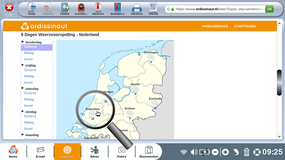285x160 pixels.
Task: Click the trash bin icon
Action: [x=246, y=152]
